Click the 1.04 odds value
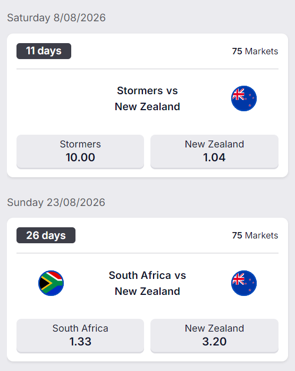The height and width of the screenshot is (371, 295). point(214,158)
